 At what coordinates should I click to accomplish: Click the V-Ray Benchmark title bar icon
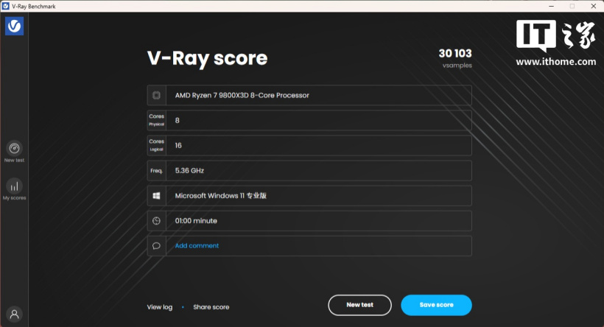coord(6,6)
